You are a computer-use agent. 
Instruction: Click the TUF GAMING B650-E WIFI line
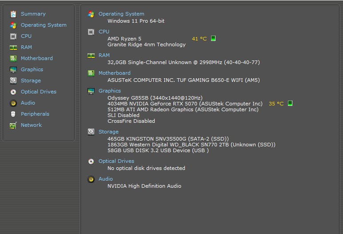(x=183, y=80)
